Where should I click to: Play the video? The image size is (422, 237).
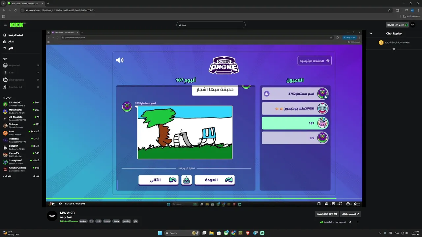pyautogui.click(x=53, y=204)
